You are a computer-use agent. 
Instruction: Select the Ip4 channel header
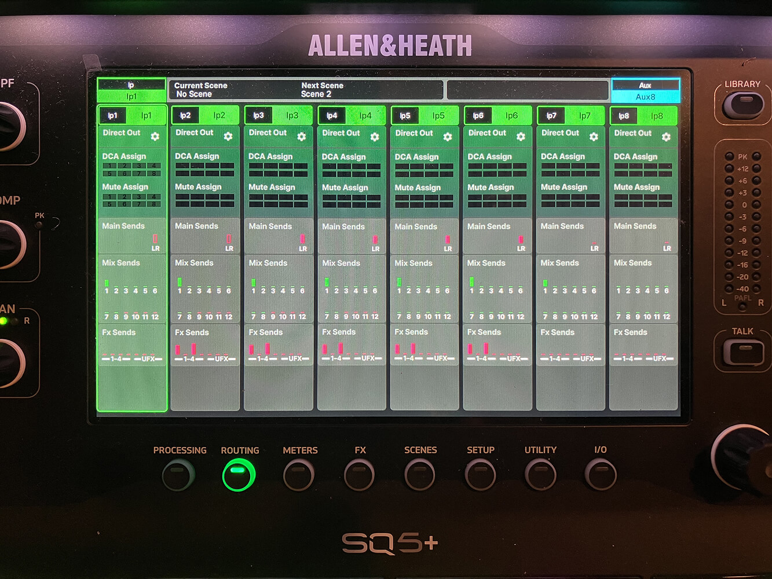point(352,115)
